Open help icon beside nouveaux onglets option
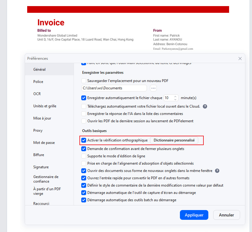 (x=217, y=171)
